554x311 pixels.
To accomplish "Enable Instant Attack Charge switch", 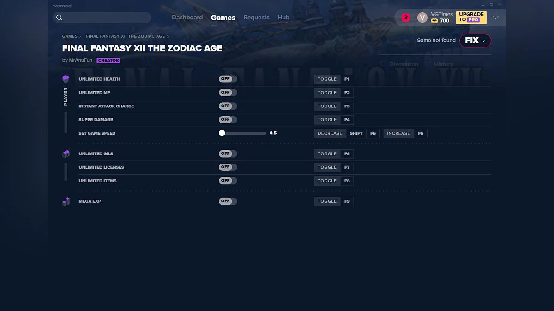I will (x=228, y=106).
